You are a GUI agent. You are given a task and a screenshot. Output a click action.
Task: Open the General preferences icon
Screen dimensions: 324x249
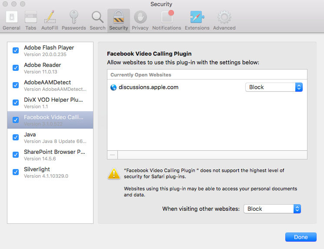[12, 17]
